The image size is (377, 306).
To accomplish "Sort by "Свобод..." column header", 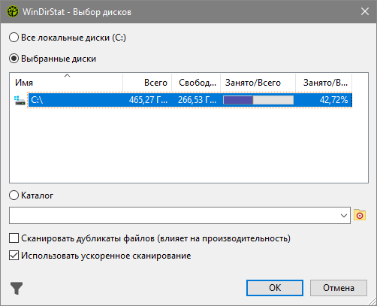I will tap(196, 83).
